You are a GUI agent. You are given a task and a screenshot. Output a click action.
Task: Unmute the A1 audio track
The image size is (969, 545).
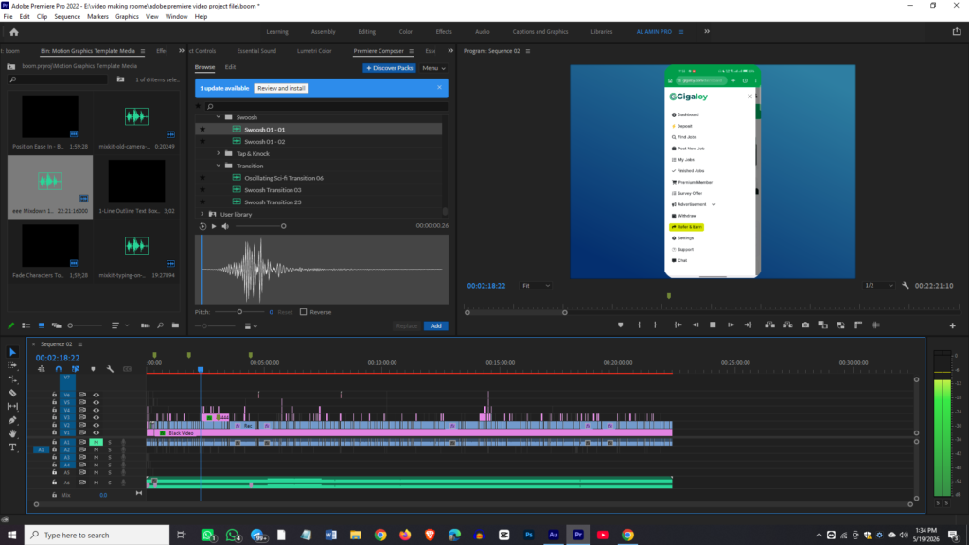(x=96, y=443)
